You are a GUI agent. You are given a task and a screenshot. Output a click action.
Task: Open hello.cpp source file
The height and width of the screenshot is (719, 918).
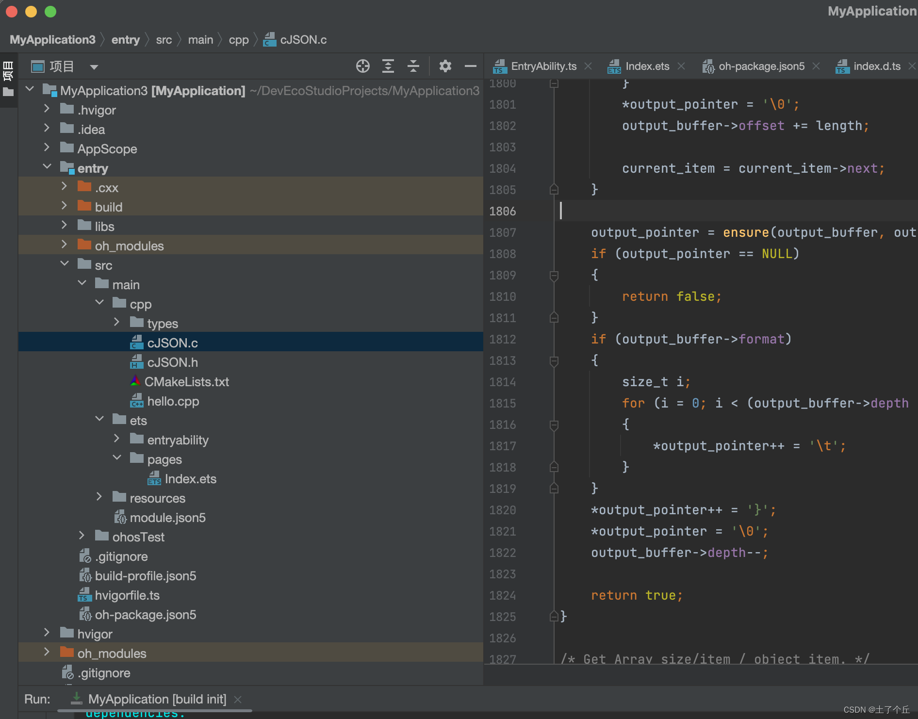pos(173,401)
